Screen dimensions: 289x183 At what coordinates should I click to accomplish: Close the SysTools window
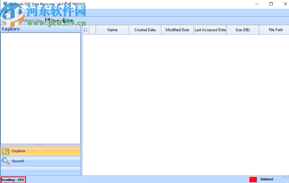[285, 4]
